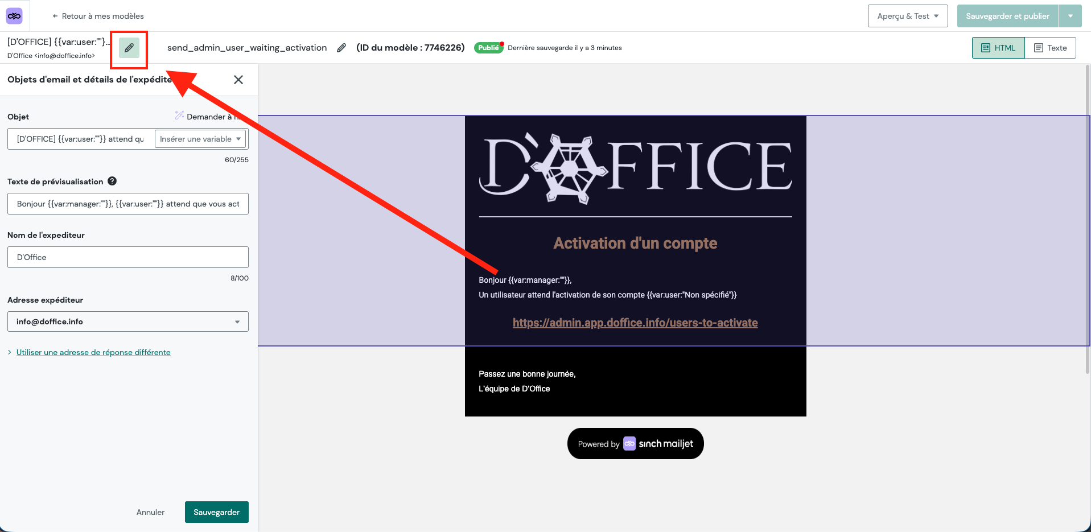Close the email subject details panel
Image resolution: width=1091 pixels, height=532 pixels.
238,80
